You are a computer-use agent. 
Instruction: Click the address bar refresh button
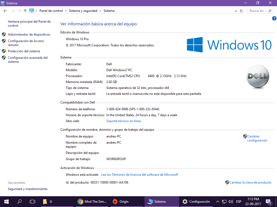click(242, 11)
